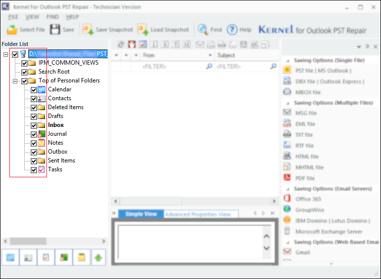
Task: Click the From filter input field
Action: tap(177, 67)
